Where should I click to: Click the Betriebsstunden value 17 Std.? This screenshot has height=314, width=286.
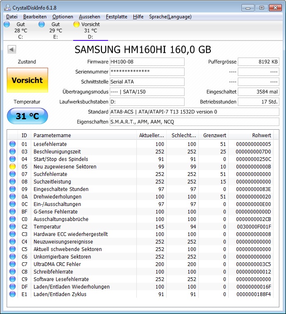pos(259,102)
